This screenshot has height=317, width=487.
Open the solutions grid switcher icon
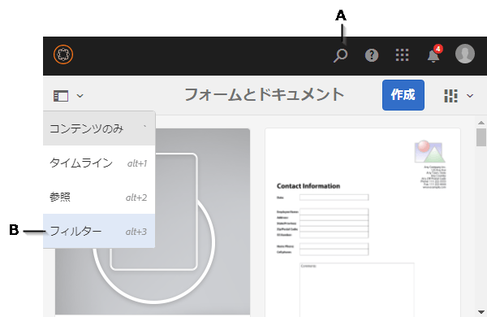point(403,55)
